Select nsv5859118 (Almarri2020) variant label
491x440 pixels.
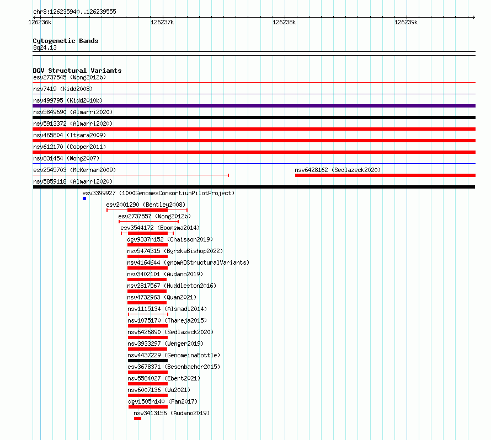point(73,181)
